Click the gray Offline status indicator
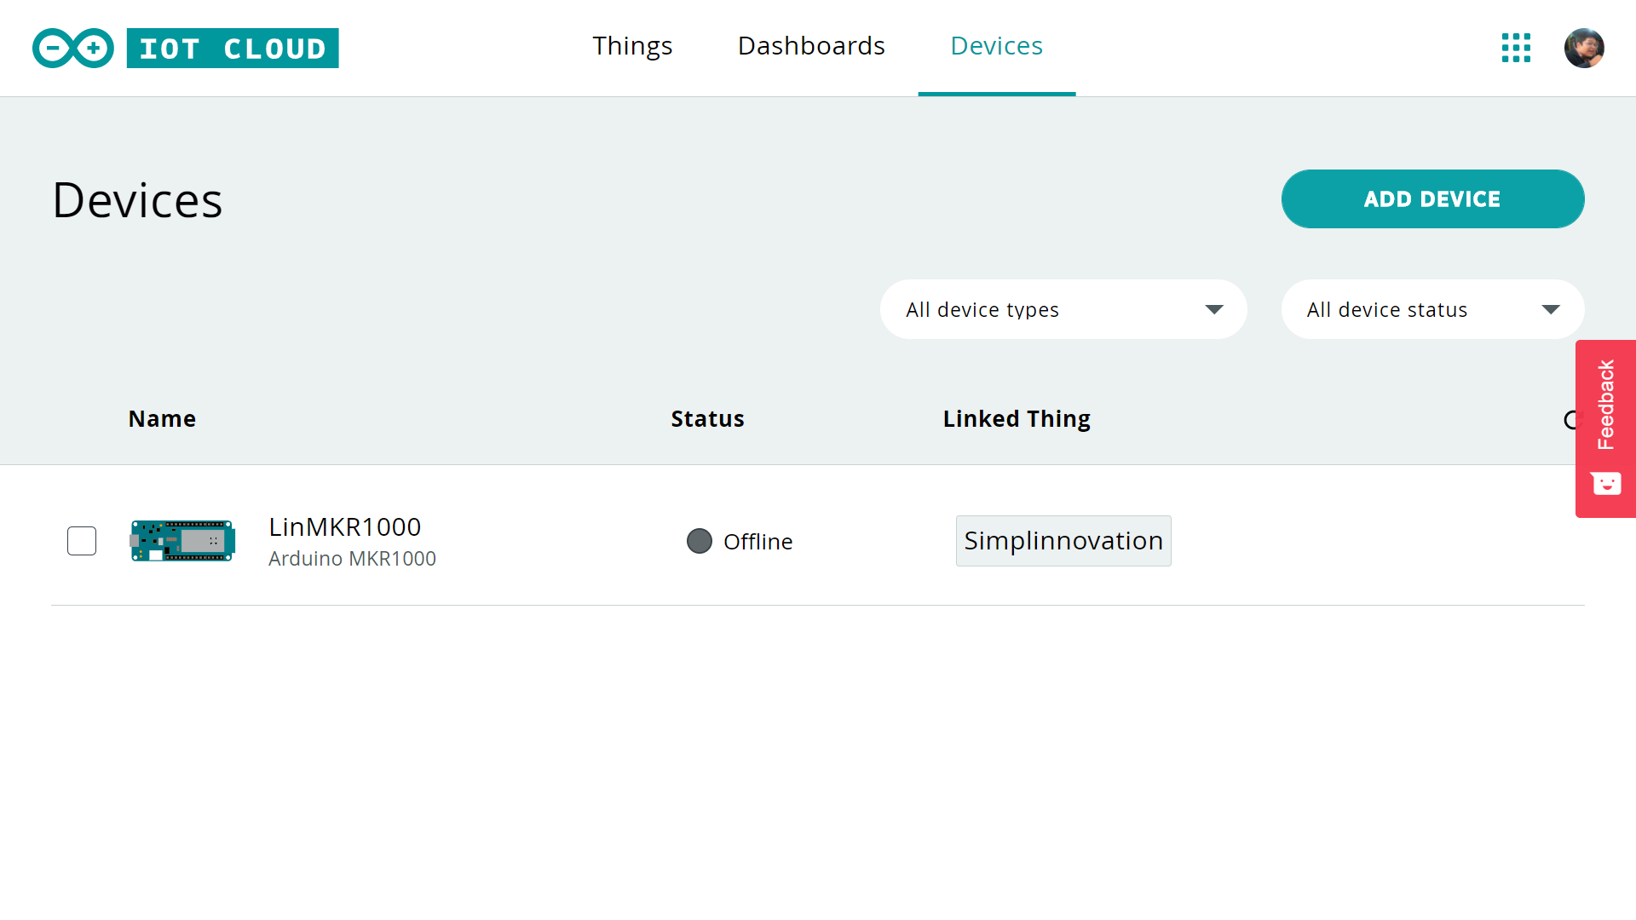 click(x=700, y=541)
